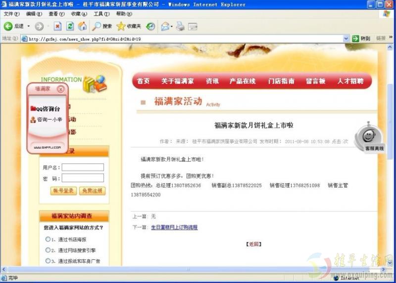
Task: Click the Forward arrow icon
Action: [39, 26]
